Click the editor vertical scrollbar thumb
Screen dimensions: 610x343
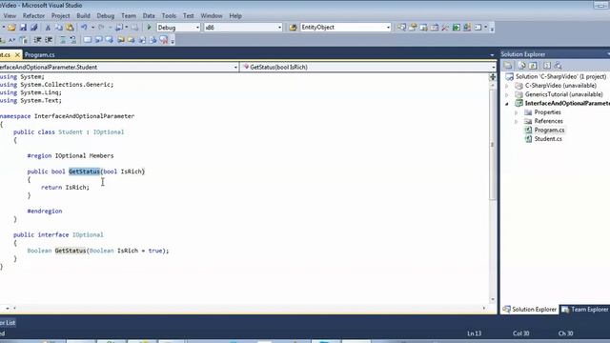pos(493,145)
